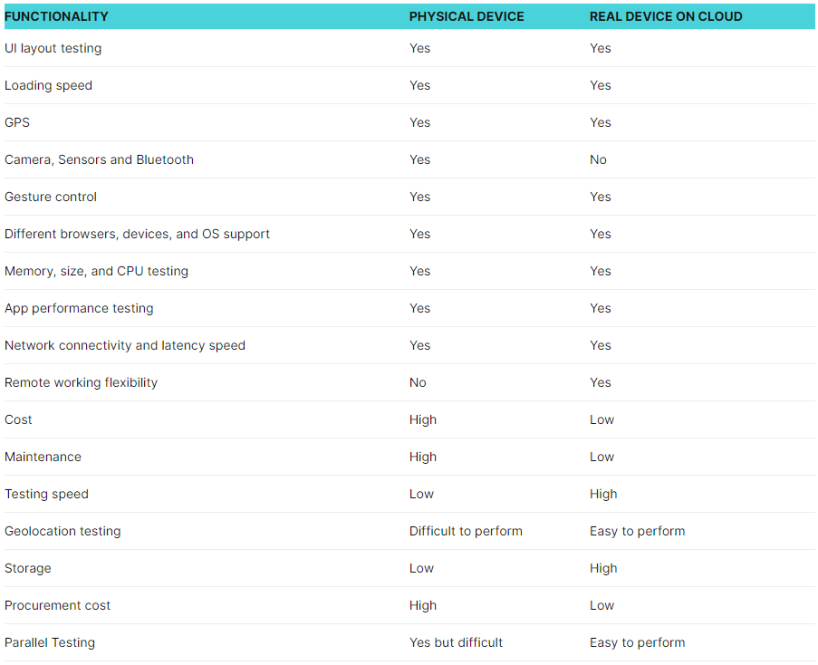Click the 'Yes but difficult' cell
The height and width of the screenshot is (665, 818).
pyautogui.click(x=456, y=642)
